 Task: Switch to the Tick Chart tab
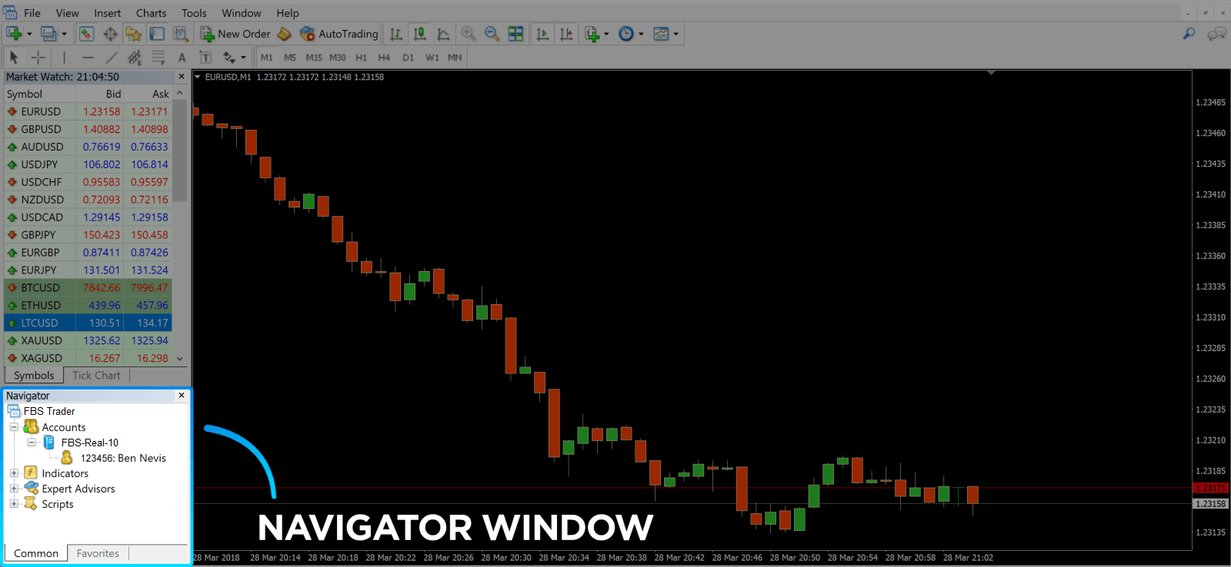[96, 376]
